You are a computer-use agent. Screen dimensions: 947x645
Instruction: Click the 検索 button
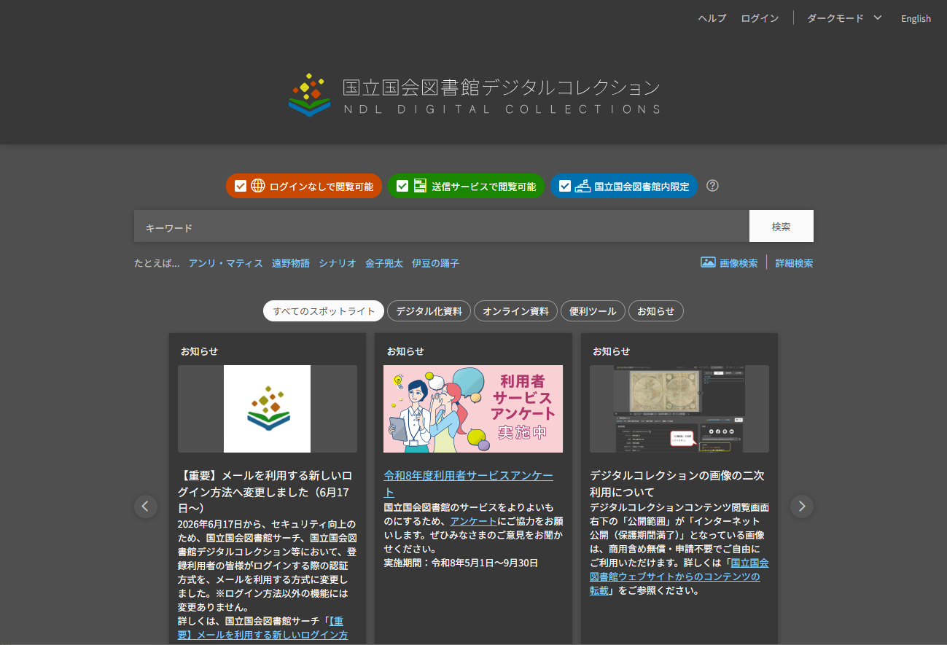782,226
